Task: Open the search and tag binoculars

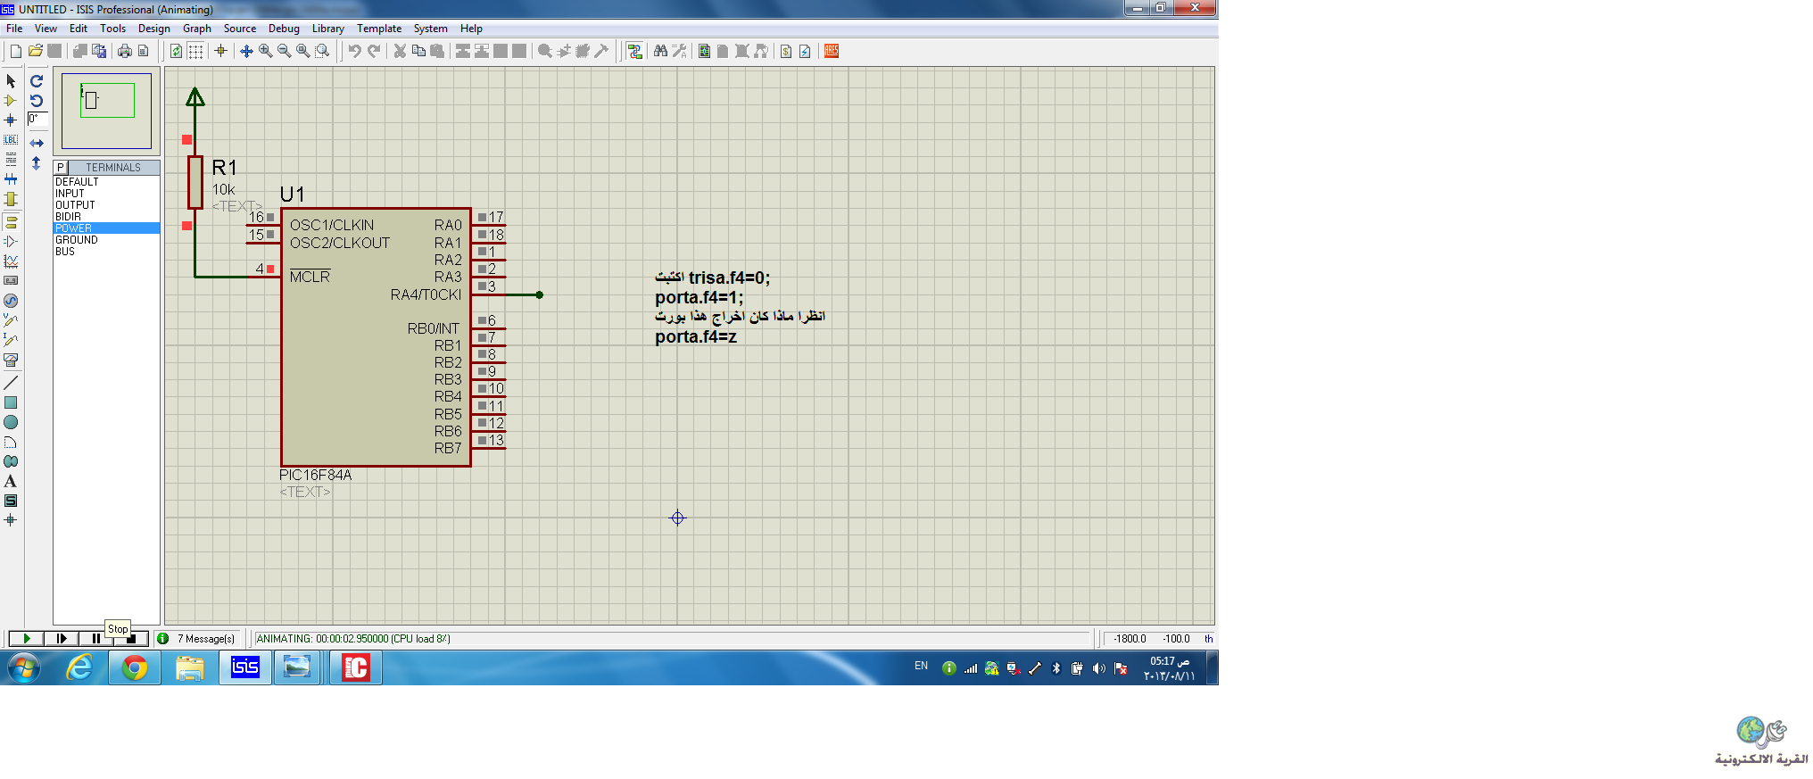Action: 660,51
